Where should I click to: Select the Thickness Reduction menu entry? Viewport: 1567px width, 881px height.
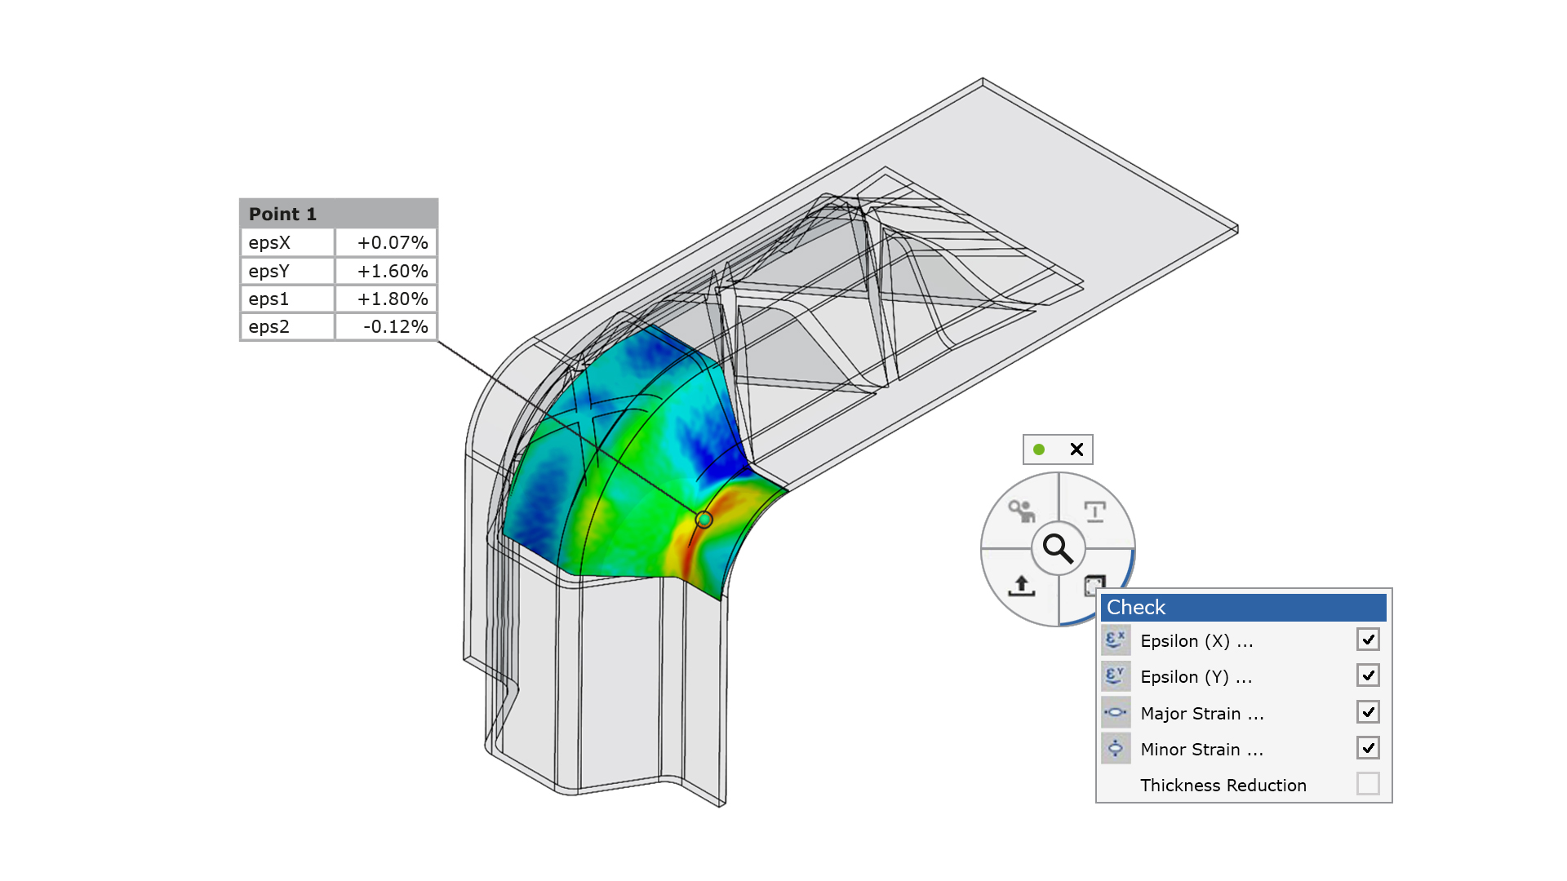(x=1223, y=786)
